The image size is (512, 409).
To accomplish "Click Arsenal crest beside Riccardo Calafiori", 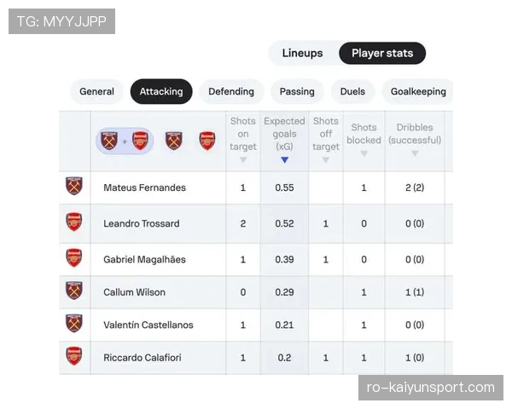I will pyautogui.click(x=74, y=356).
